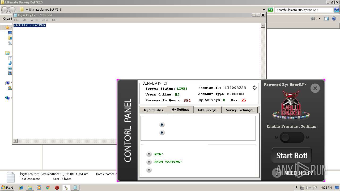The width and height of the screenshot is (340, 191).
Task: Click Notepad's horizontal scrollbar left arrow
Action: coord(15,141)
